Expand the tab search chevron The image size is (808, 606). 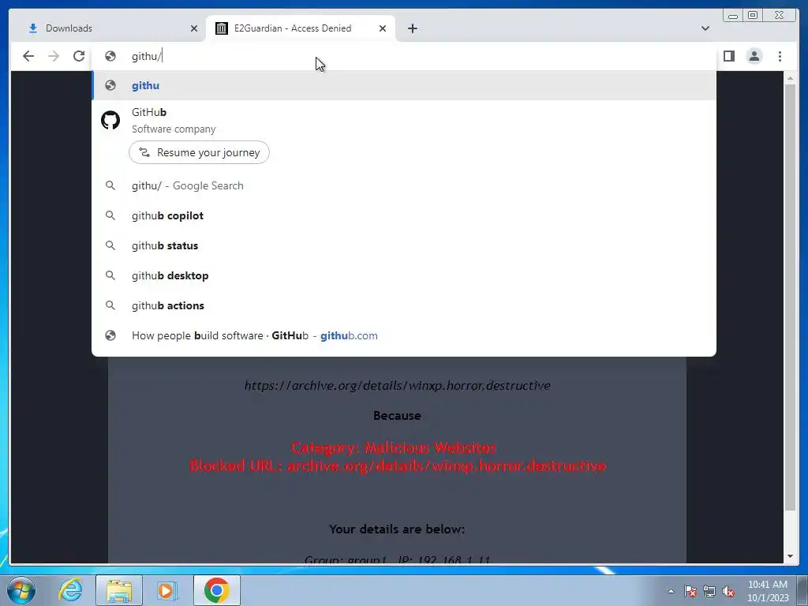pos(705,28)
